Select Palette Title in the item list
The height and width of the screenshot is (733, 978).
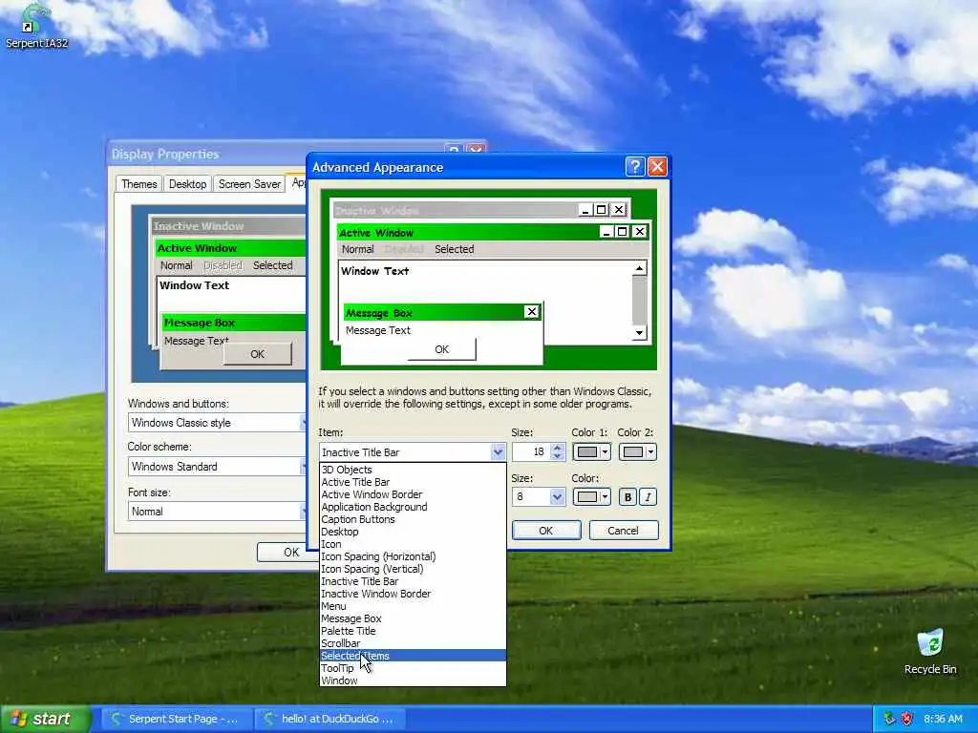pos(413,631)
